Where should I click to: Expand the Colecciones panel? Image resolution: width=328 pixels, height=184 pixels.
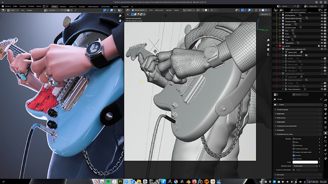coord(298,118)
